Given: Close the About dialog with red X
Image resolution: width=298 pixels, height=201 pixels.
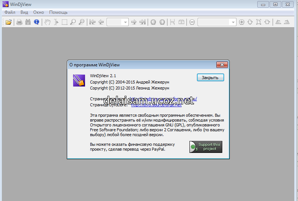Looking at the screenshot, I should click(x=222, y=65).
